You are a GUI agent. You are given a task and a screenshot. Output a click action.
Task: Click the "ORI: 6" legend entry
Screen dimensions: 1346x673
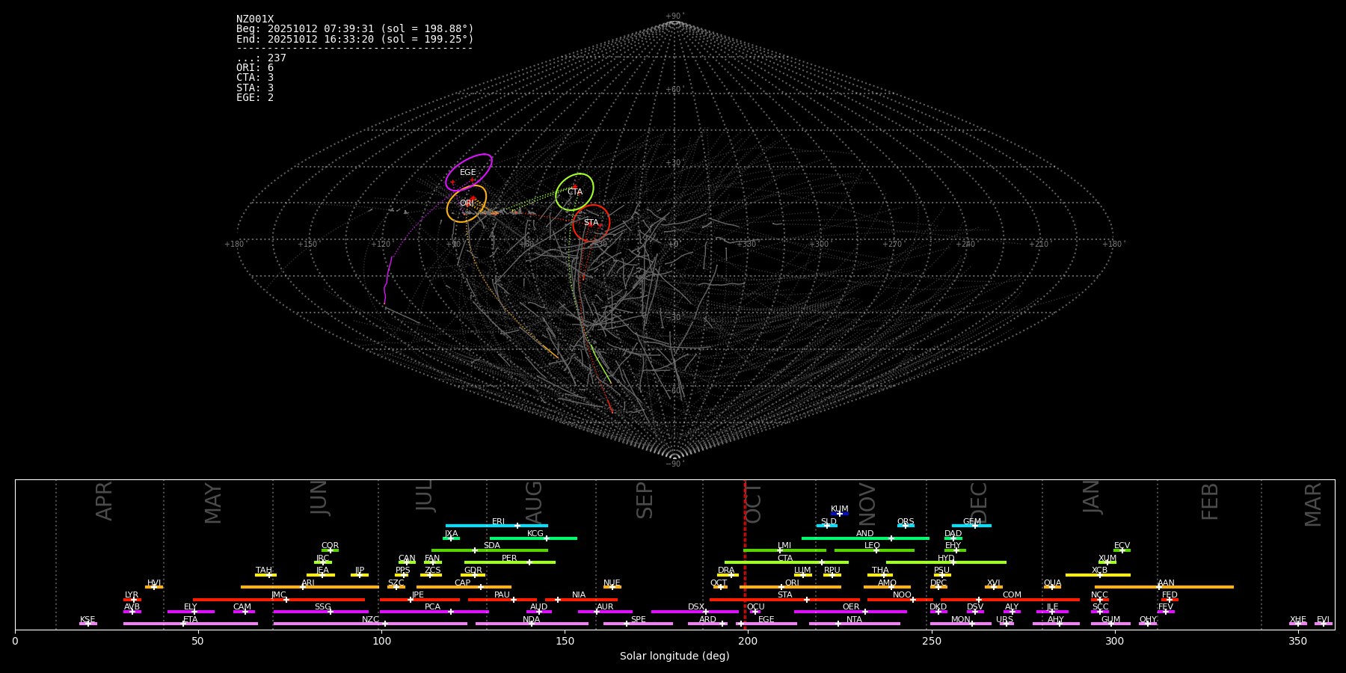tap(255, 68)
